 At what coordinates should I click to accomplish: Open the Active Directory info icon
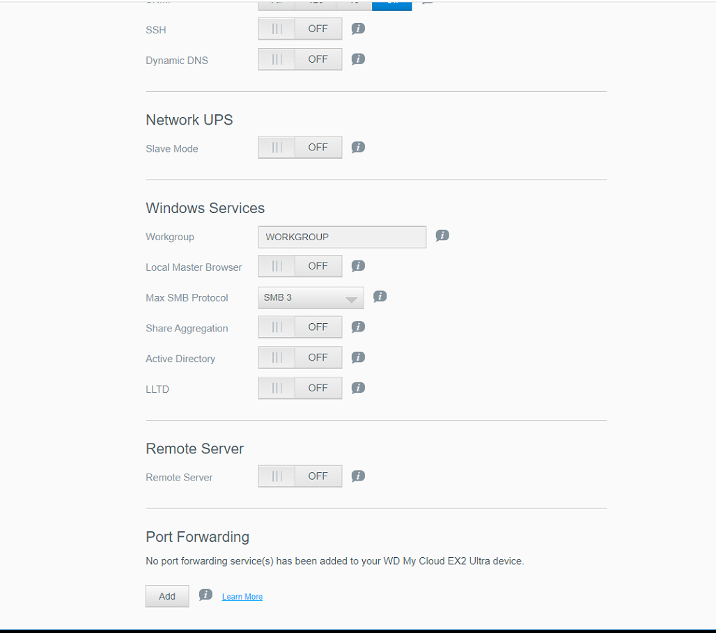pos(358,357)
